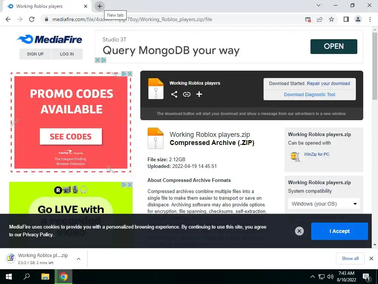The height and width of the screenshot is (284, 378).
Task: Open Windows Start menu
Action: (x=9, y=277)
